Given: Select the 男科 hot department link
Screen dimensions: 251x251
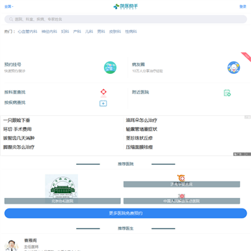Looking at the screenshot, I should tap(101, 31).
